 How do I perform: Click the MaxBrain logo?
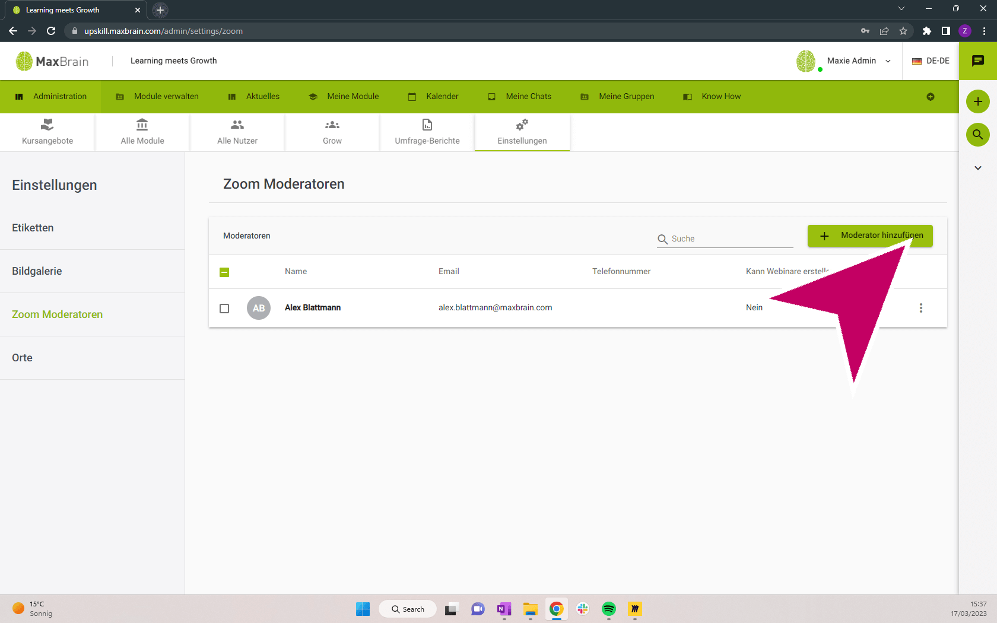click(52, 61)
